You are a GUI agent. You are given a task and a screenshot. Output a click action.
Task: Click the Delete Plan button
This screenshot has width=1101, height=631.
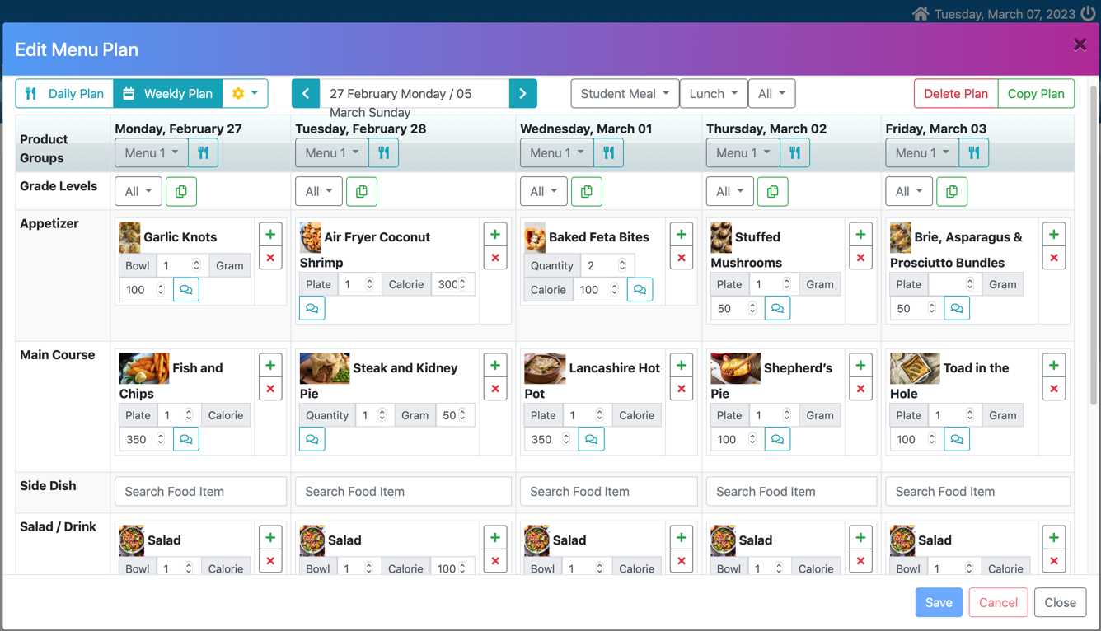[x=955, y=94]
